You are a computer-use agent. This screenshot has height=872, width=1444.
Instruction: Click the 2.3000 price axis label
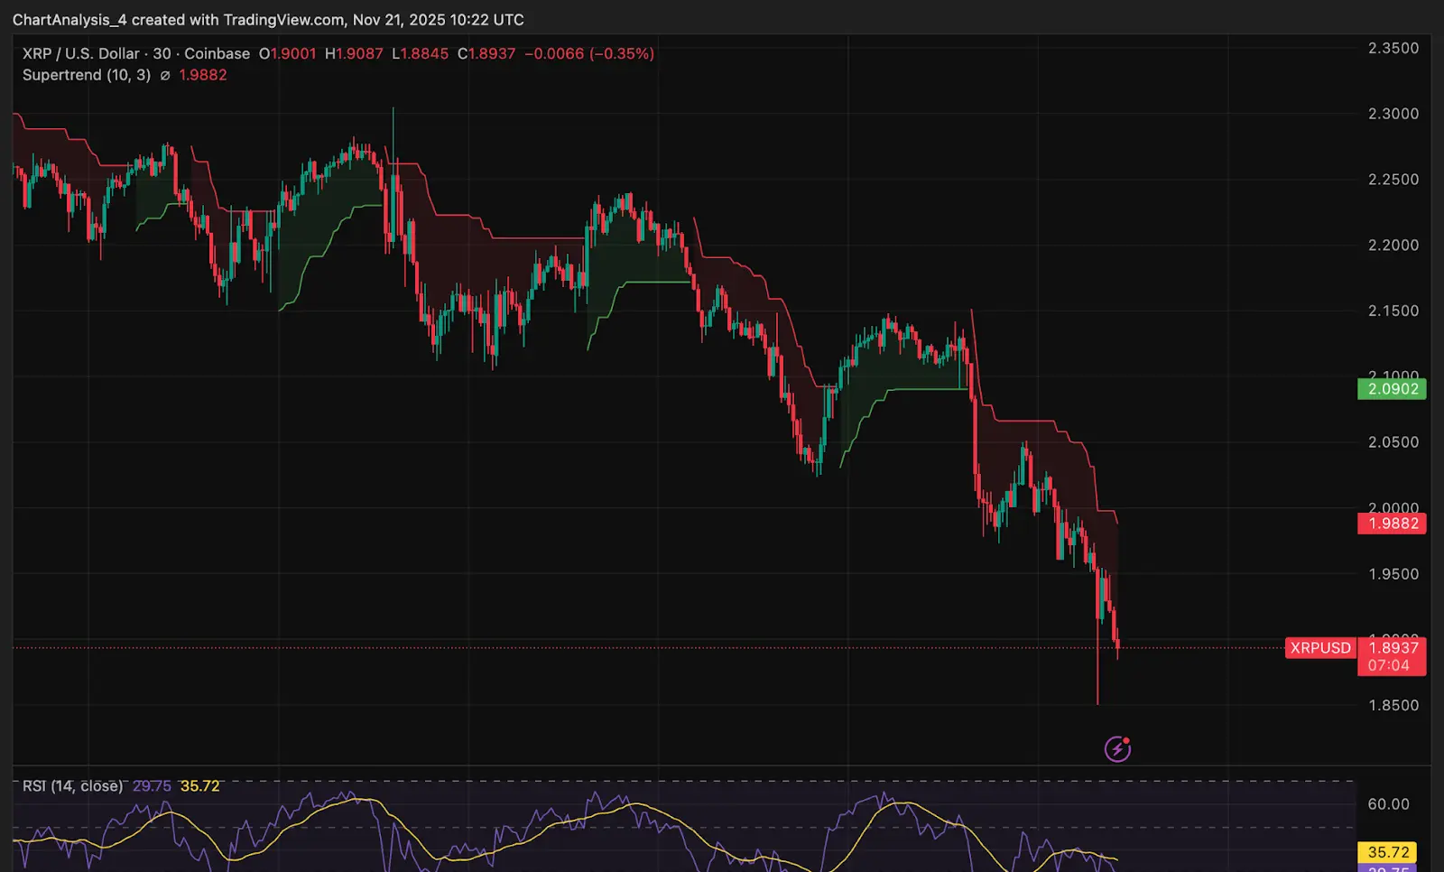pyautogui.click(x=1393, y=115)
